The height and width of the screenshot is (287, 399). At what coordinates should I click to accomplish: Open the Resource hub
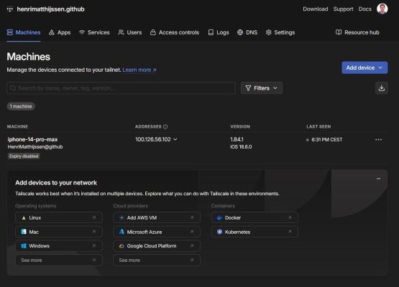pyautogui.click(x=357, y=32)
